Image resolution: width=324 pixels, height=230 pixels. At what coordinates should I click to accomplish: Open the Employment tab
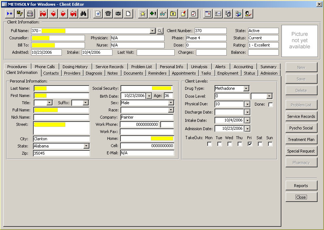(x=228, y=73)
